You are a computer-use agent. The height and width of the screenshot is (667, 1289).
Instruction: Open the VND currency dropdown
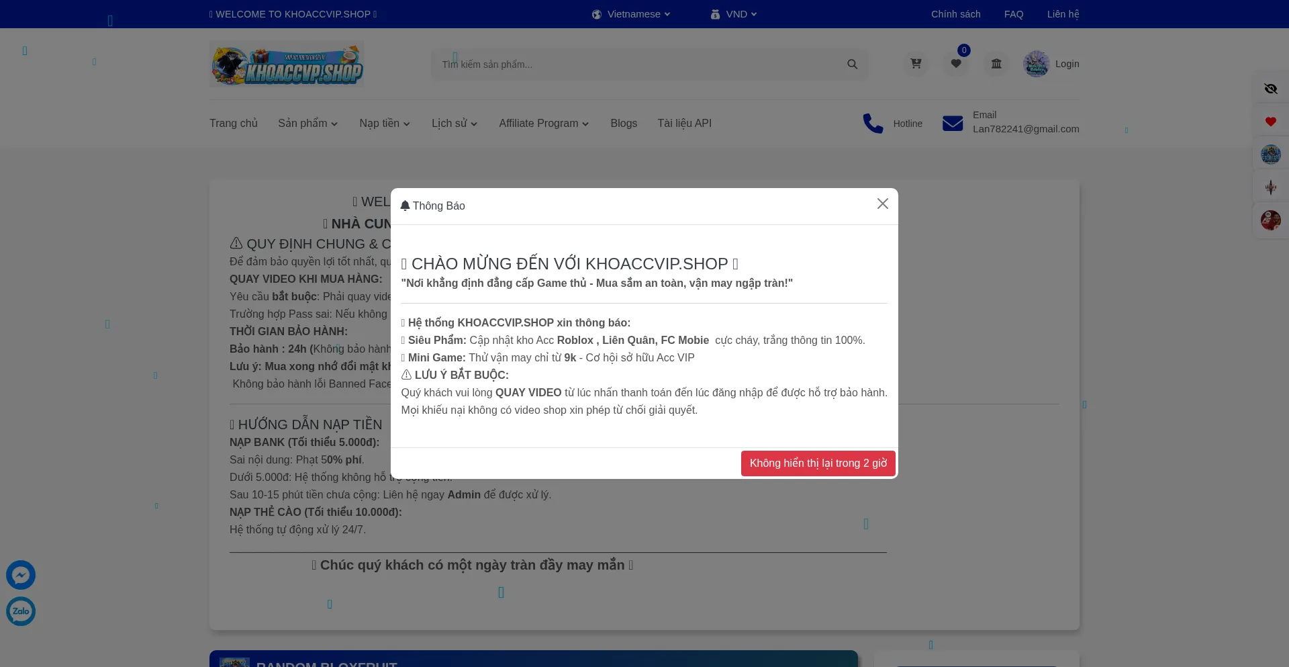click(x=734, y=14)
